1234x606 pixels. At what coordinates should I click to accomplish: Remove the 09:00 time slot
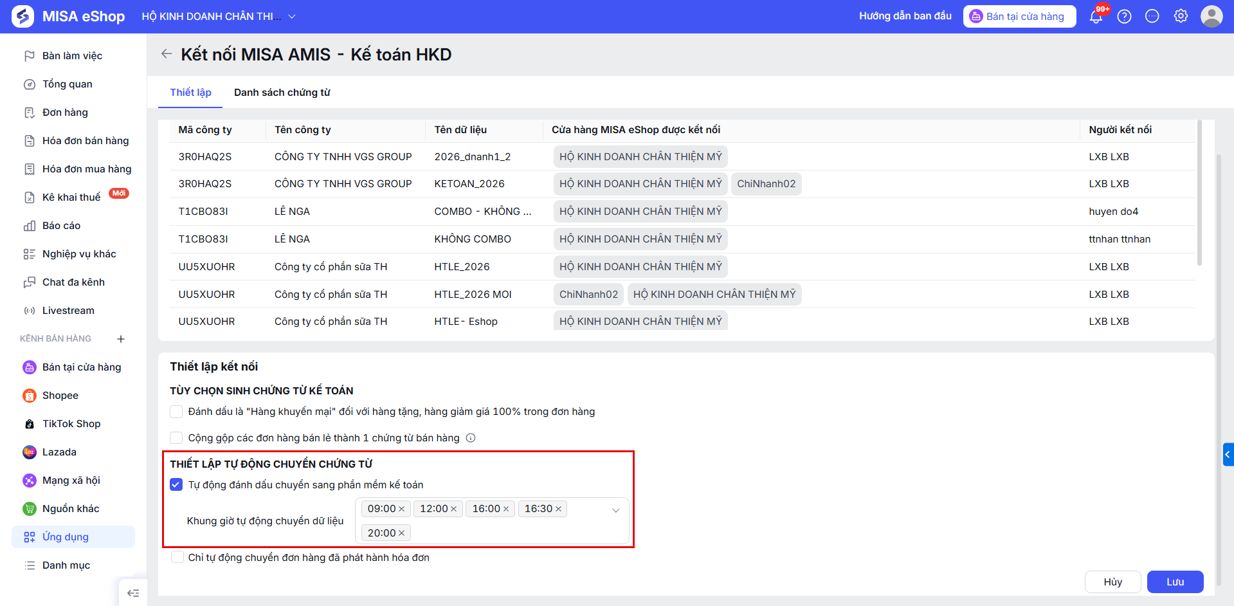[402, 509]
